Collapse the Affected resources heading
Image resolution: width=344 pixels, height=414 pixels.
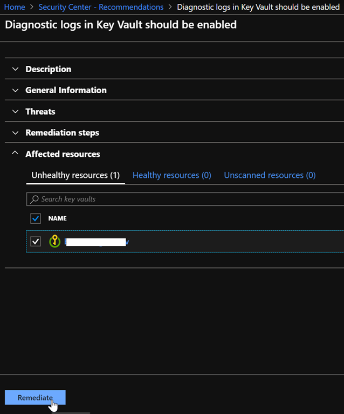(63, 154)
